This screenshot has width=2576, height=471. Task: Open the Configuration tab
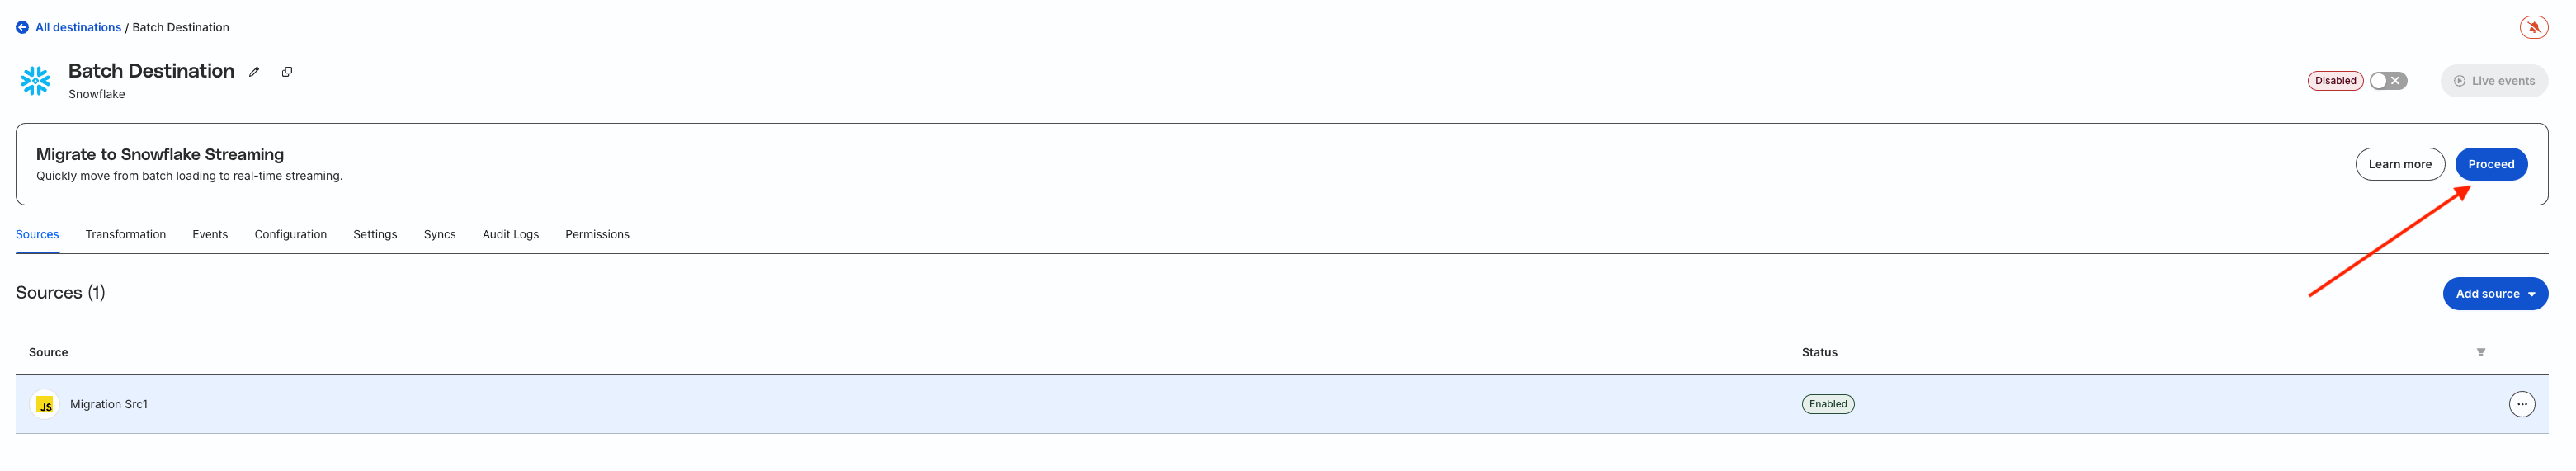[290, 235]
